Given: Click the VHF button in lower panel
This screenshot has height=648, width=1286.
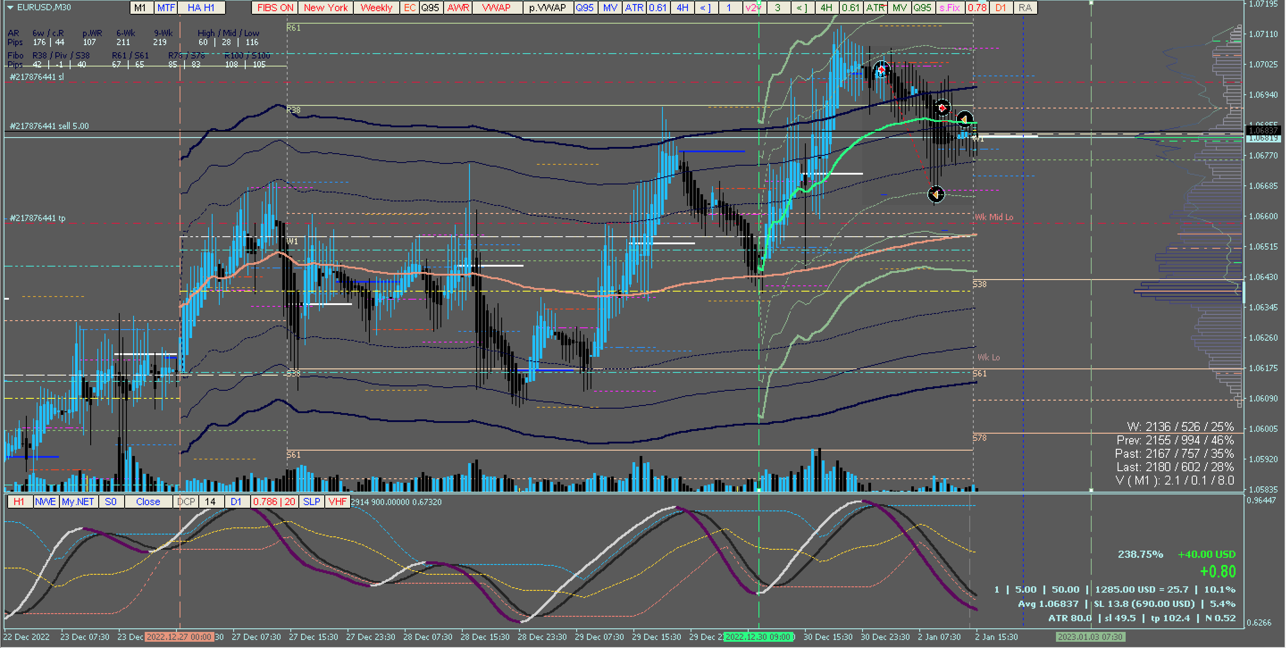Looking at the screenshot, I should 338,502.
